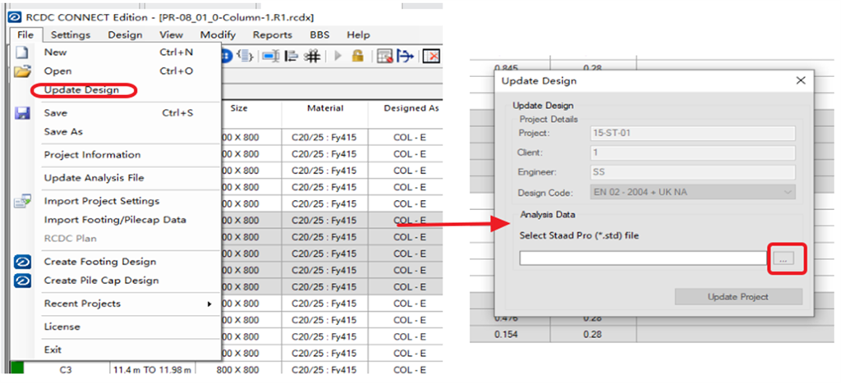Select the RCDC Plan menu entry
841x383 pixels.
pos(71,239)
